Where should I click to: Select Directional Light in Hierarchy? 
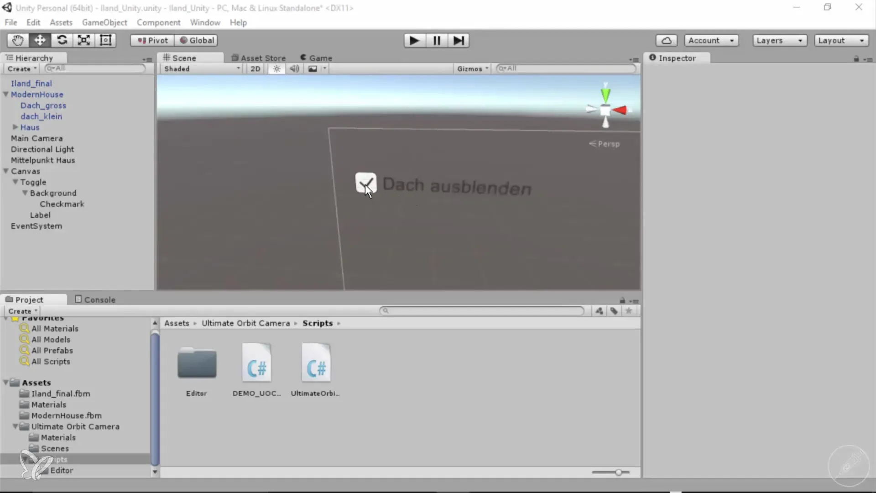point(42,149)
